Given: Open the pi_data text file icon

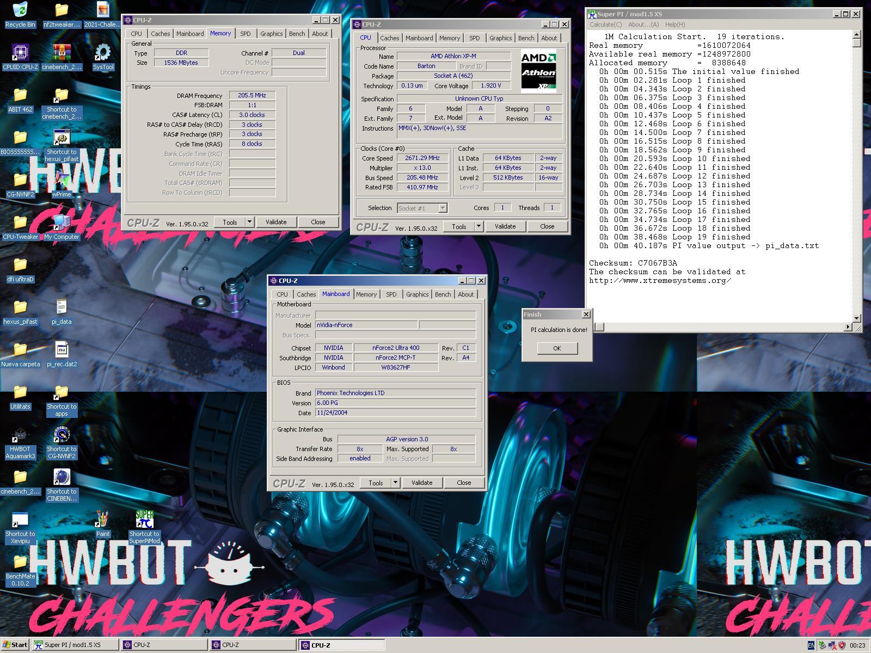Looking at the screenshot, I should [62, 312].
